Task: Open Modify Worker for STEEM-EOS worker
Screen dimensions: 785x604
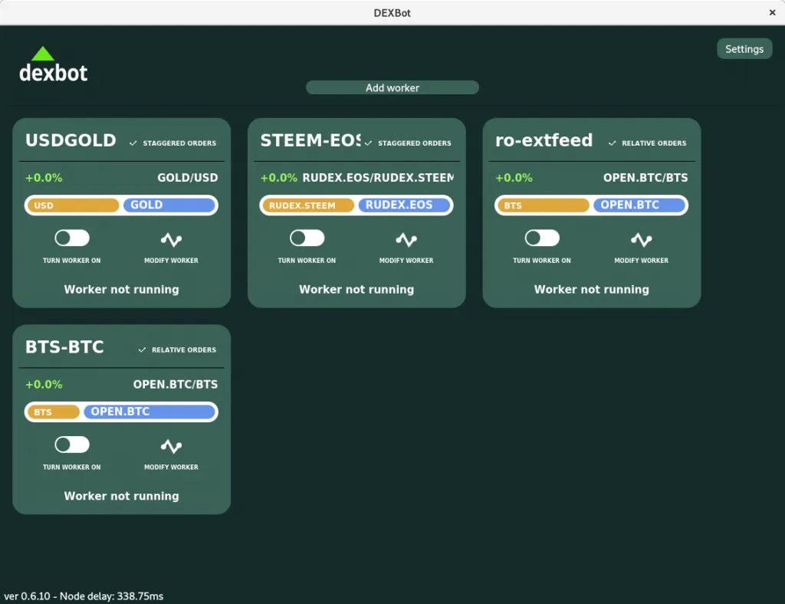Action: click(x=406, y=240)
